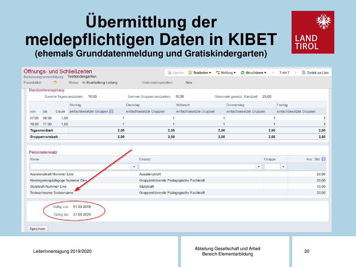Click the Gruppenrandzeit row label
This screenshot has width=356, height=267.
44,137
